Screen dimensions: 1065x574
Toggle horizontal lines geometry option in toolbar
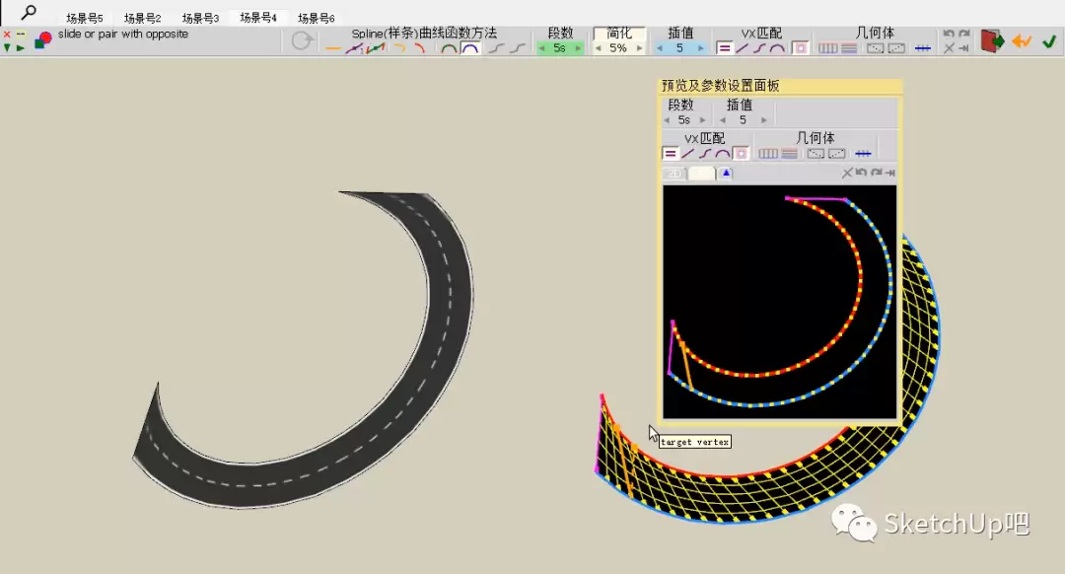[849, 48]
